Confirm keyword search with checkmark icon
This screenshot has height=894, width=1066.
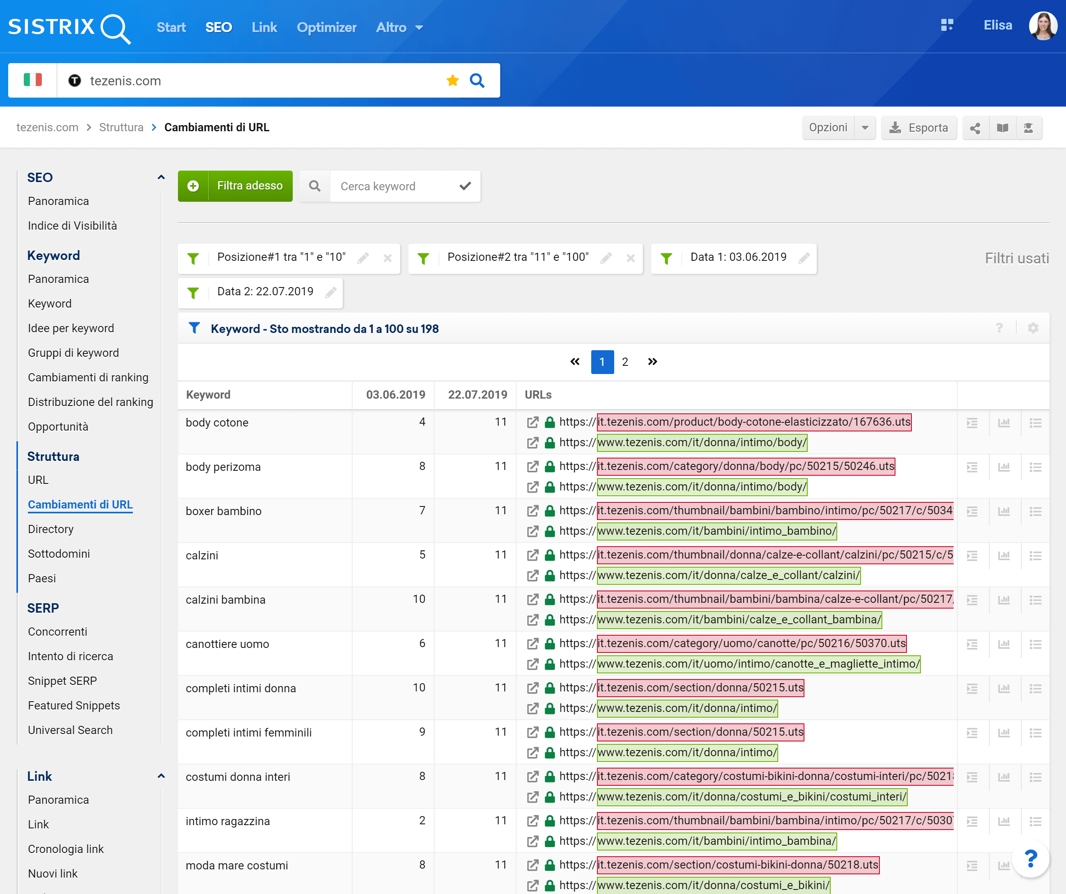click(x=465, y=186)
